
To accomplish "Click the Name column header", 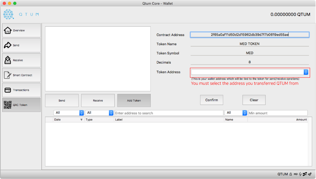I will click(x=236, y=120).
